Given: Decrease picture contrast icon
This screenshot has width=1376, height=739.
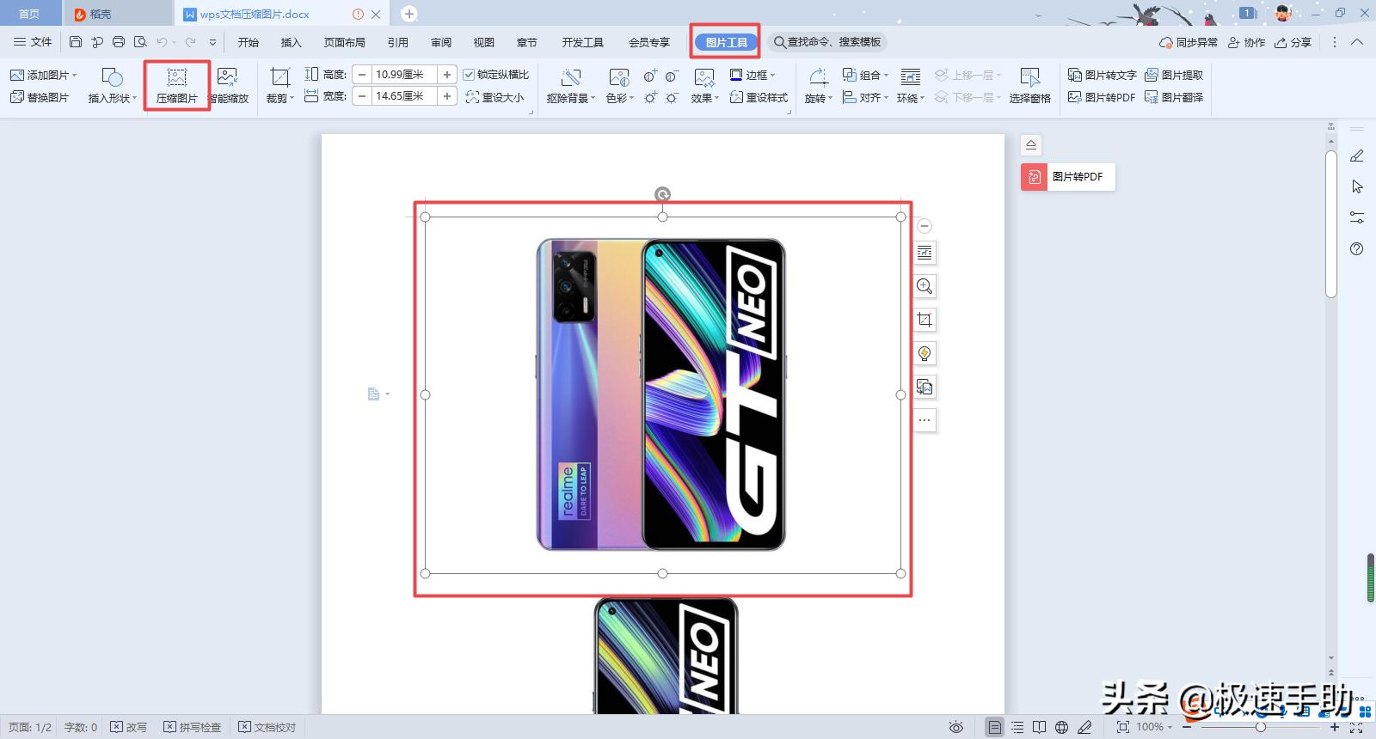Looking at the screenshot, I should 672,76.
